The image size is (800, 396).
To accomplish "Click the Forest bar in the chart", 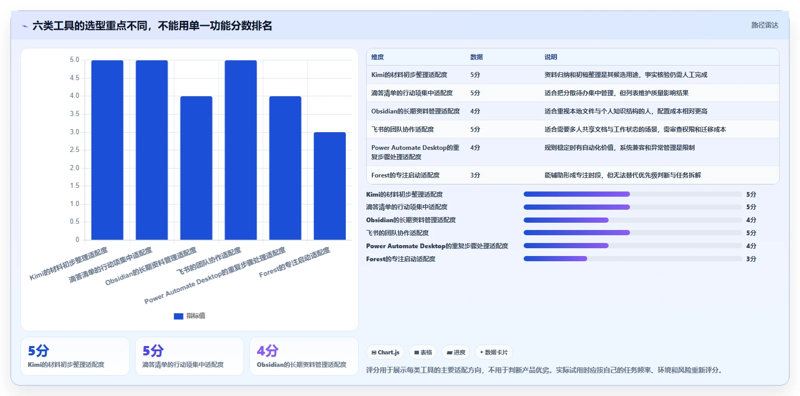I will click(330, 186).
